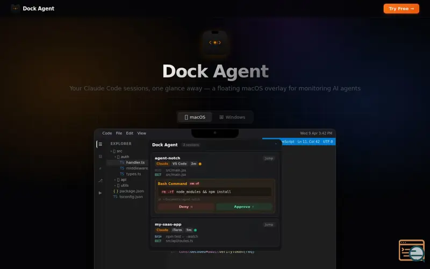
Task: Open the View menu in mockup
Action: pyautogui.click(x=141, y=133)
